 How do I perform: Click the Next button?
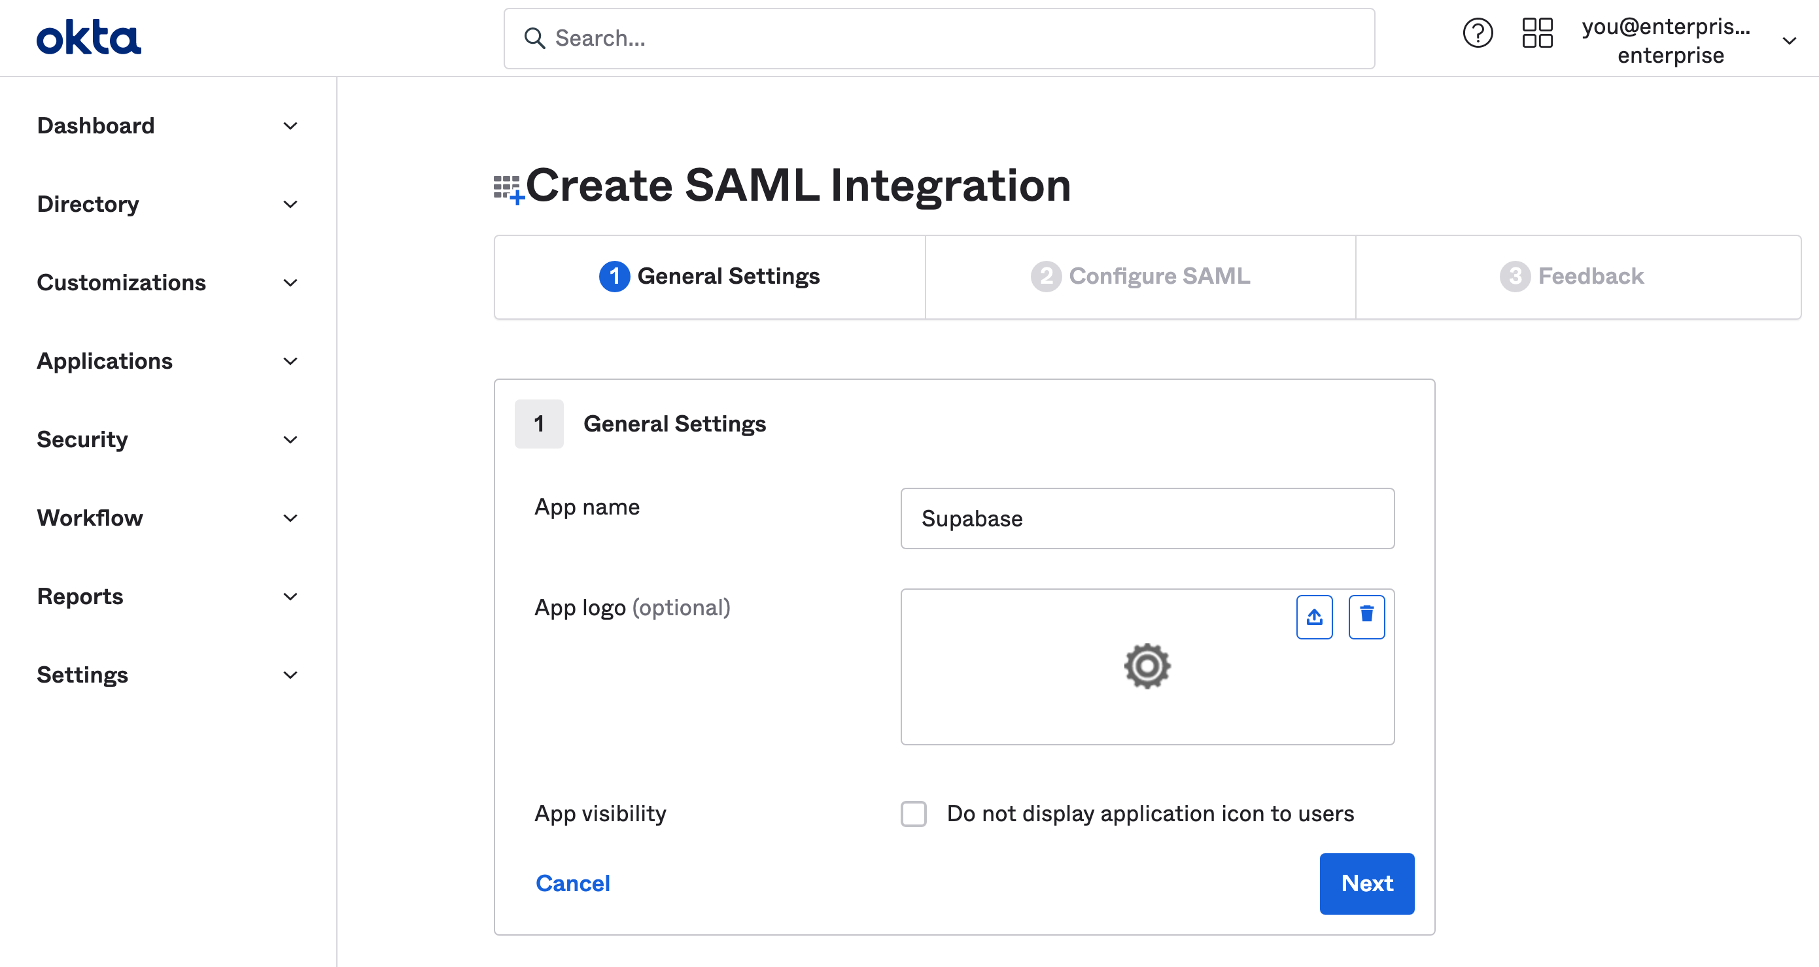click(1366, 883)
